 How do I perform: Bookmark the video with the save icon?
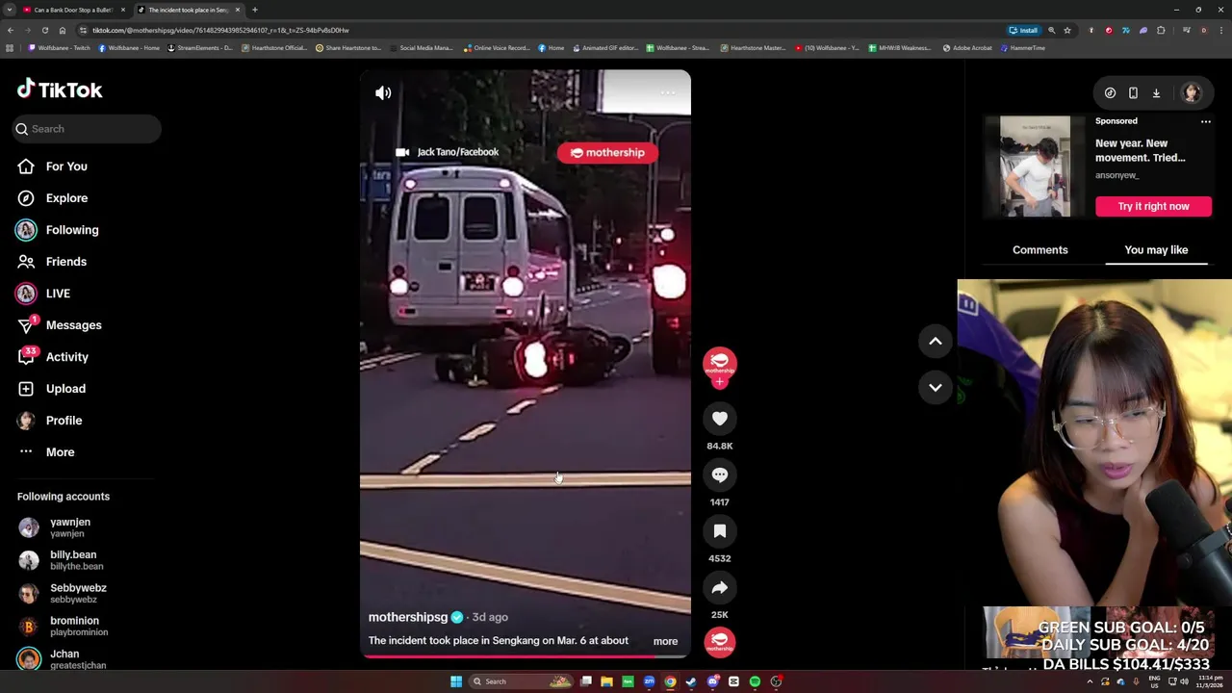(720, 531)
